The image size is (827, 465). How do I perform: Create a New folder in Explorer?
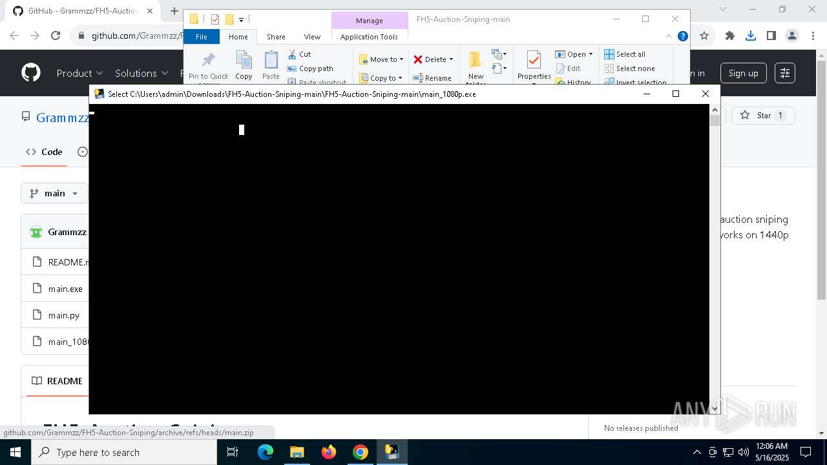[476, 67]
